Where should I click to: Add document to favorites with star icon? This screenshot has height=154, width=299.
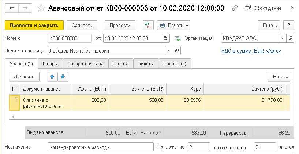pos(41,8)
